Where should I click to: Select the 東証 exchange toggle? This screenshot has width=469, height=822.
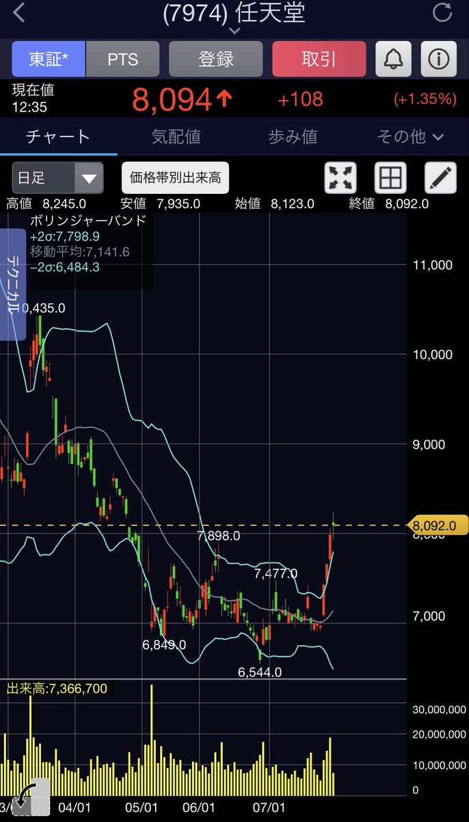(x=49, y=59)
